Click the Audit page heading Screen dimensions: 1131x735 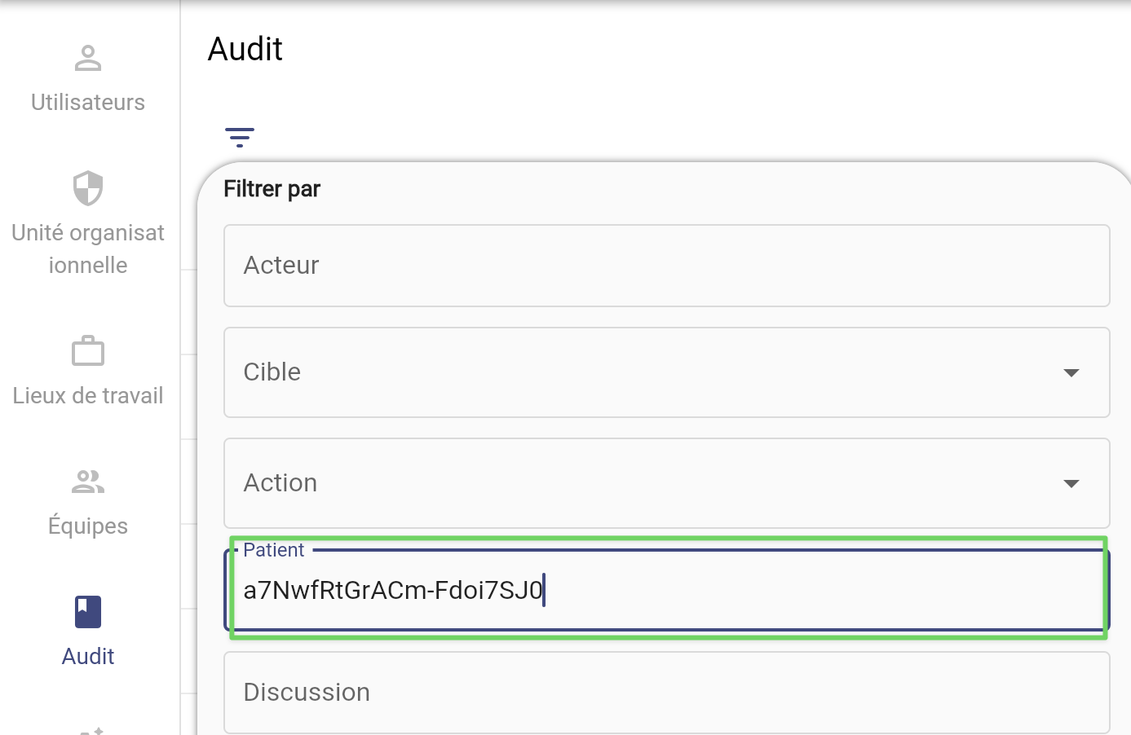(x=245, y=50)
